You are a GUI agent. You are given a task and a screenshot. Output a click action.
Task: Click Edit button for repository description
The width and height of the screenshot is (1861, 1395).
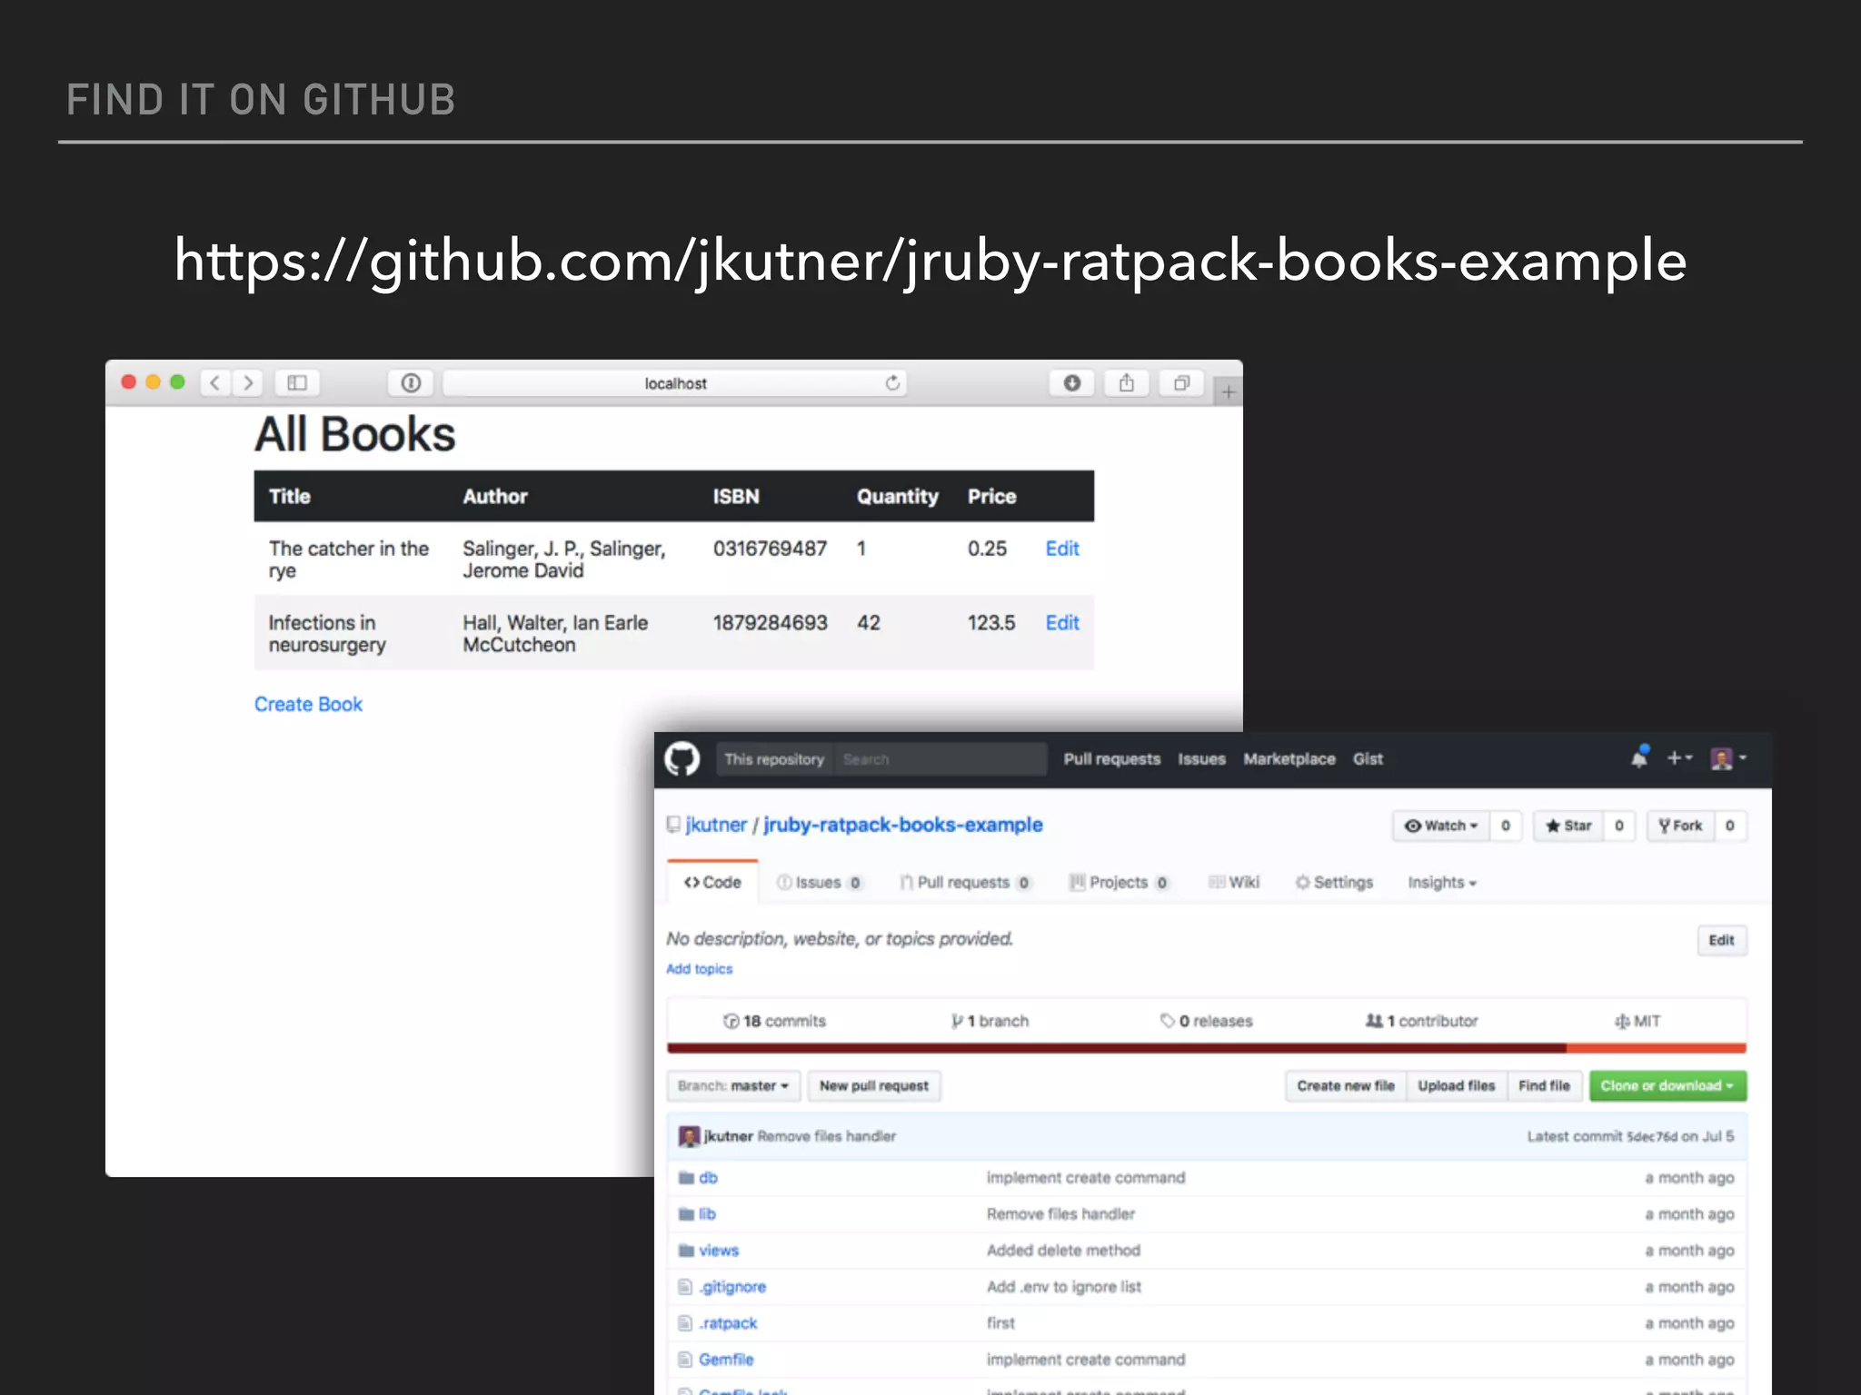1721,940
